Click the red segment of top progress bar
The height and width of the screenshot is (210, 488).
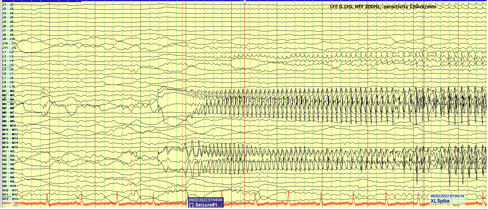click(41, 1)
